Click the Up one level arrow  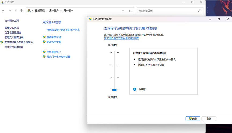coord(21,11)
